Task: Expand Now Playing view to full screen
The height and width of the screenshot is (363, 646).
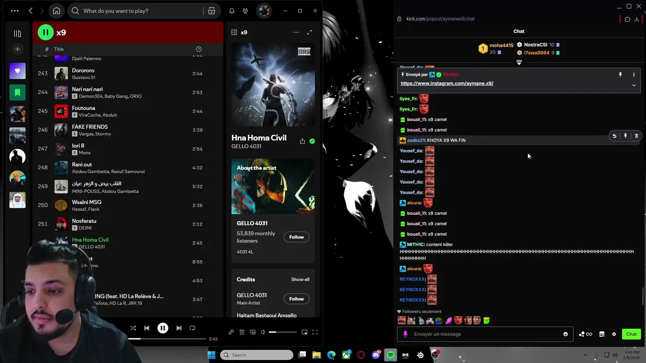Action: tap(309, 32)
